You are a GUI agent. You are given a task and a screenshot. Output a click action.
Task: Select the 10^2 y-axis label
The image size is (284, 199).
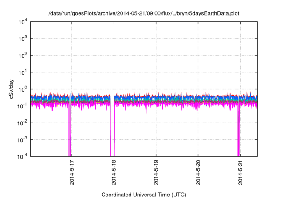(23, 56)
